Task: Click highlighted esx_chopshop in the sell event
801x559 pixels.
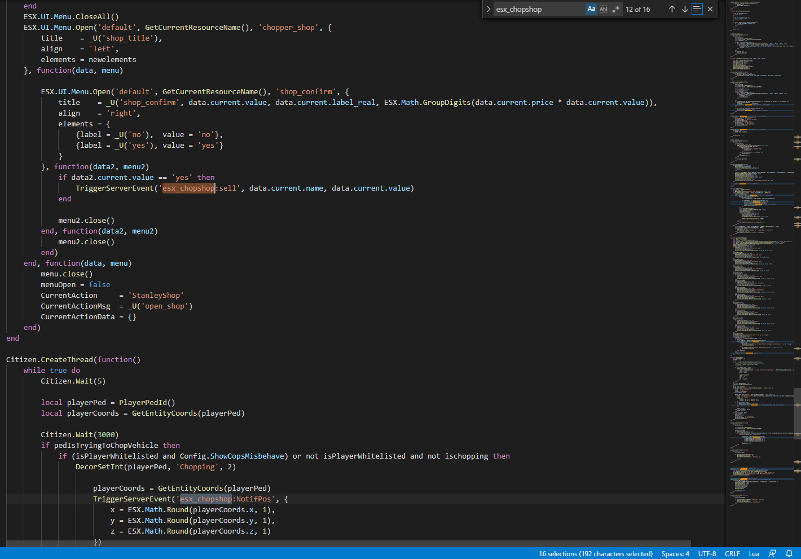Action: pos(188,188)
